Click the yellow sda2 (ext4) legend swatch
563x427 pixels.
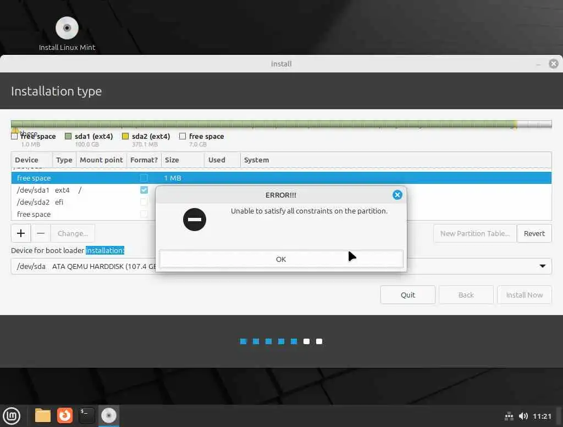(x=125, y=136)
